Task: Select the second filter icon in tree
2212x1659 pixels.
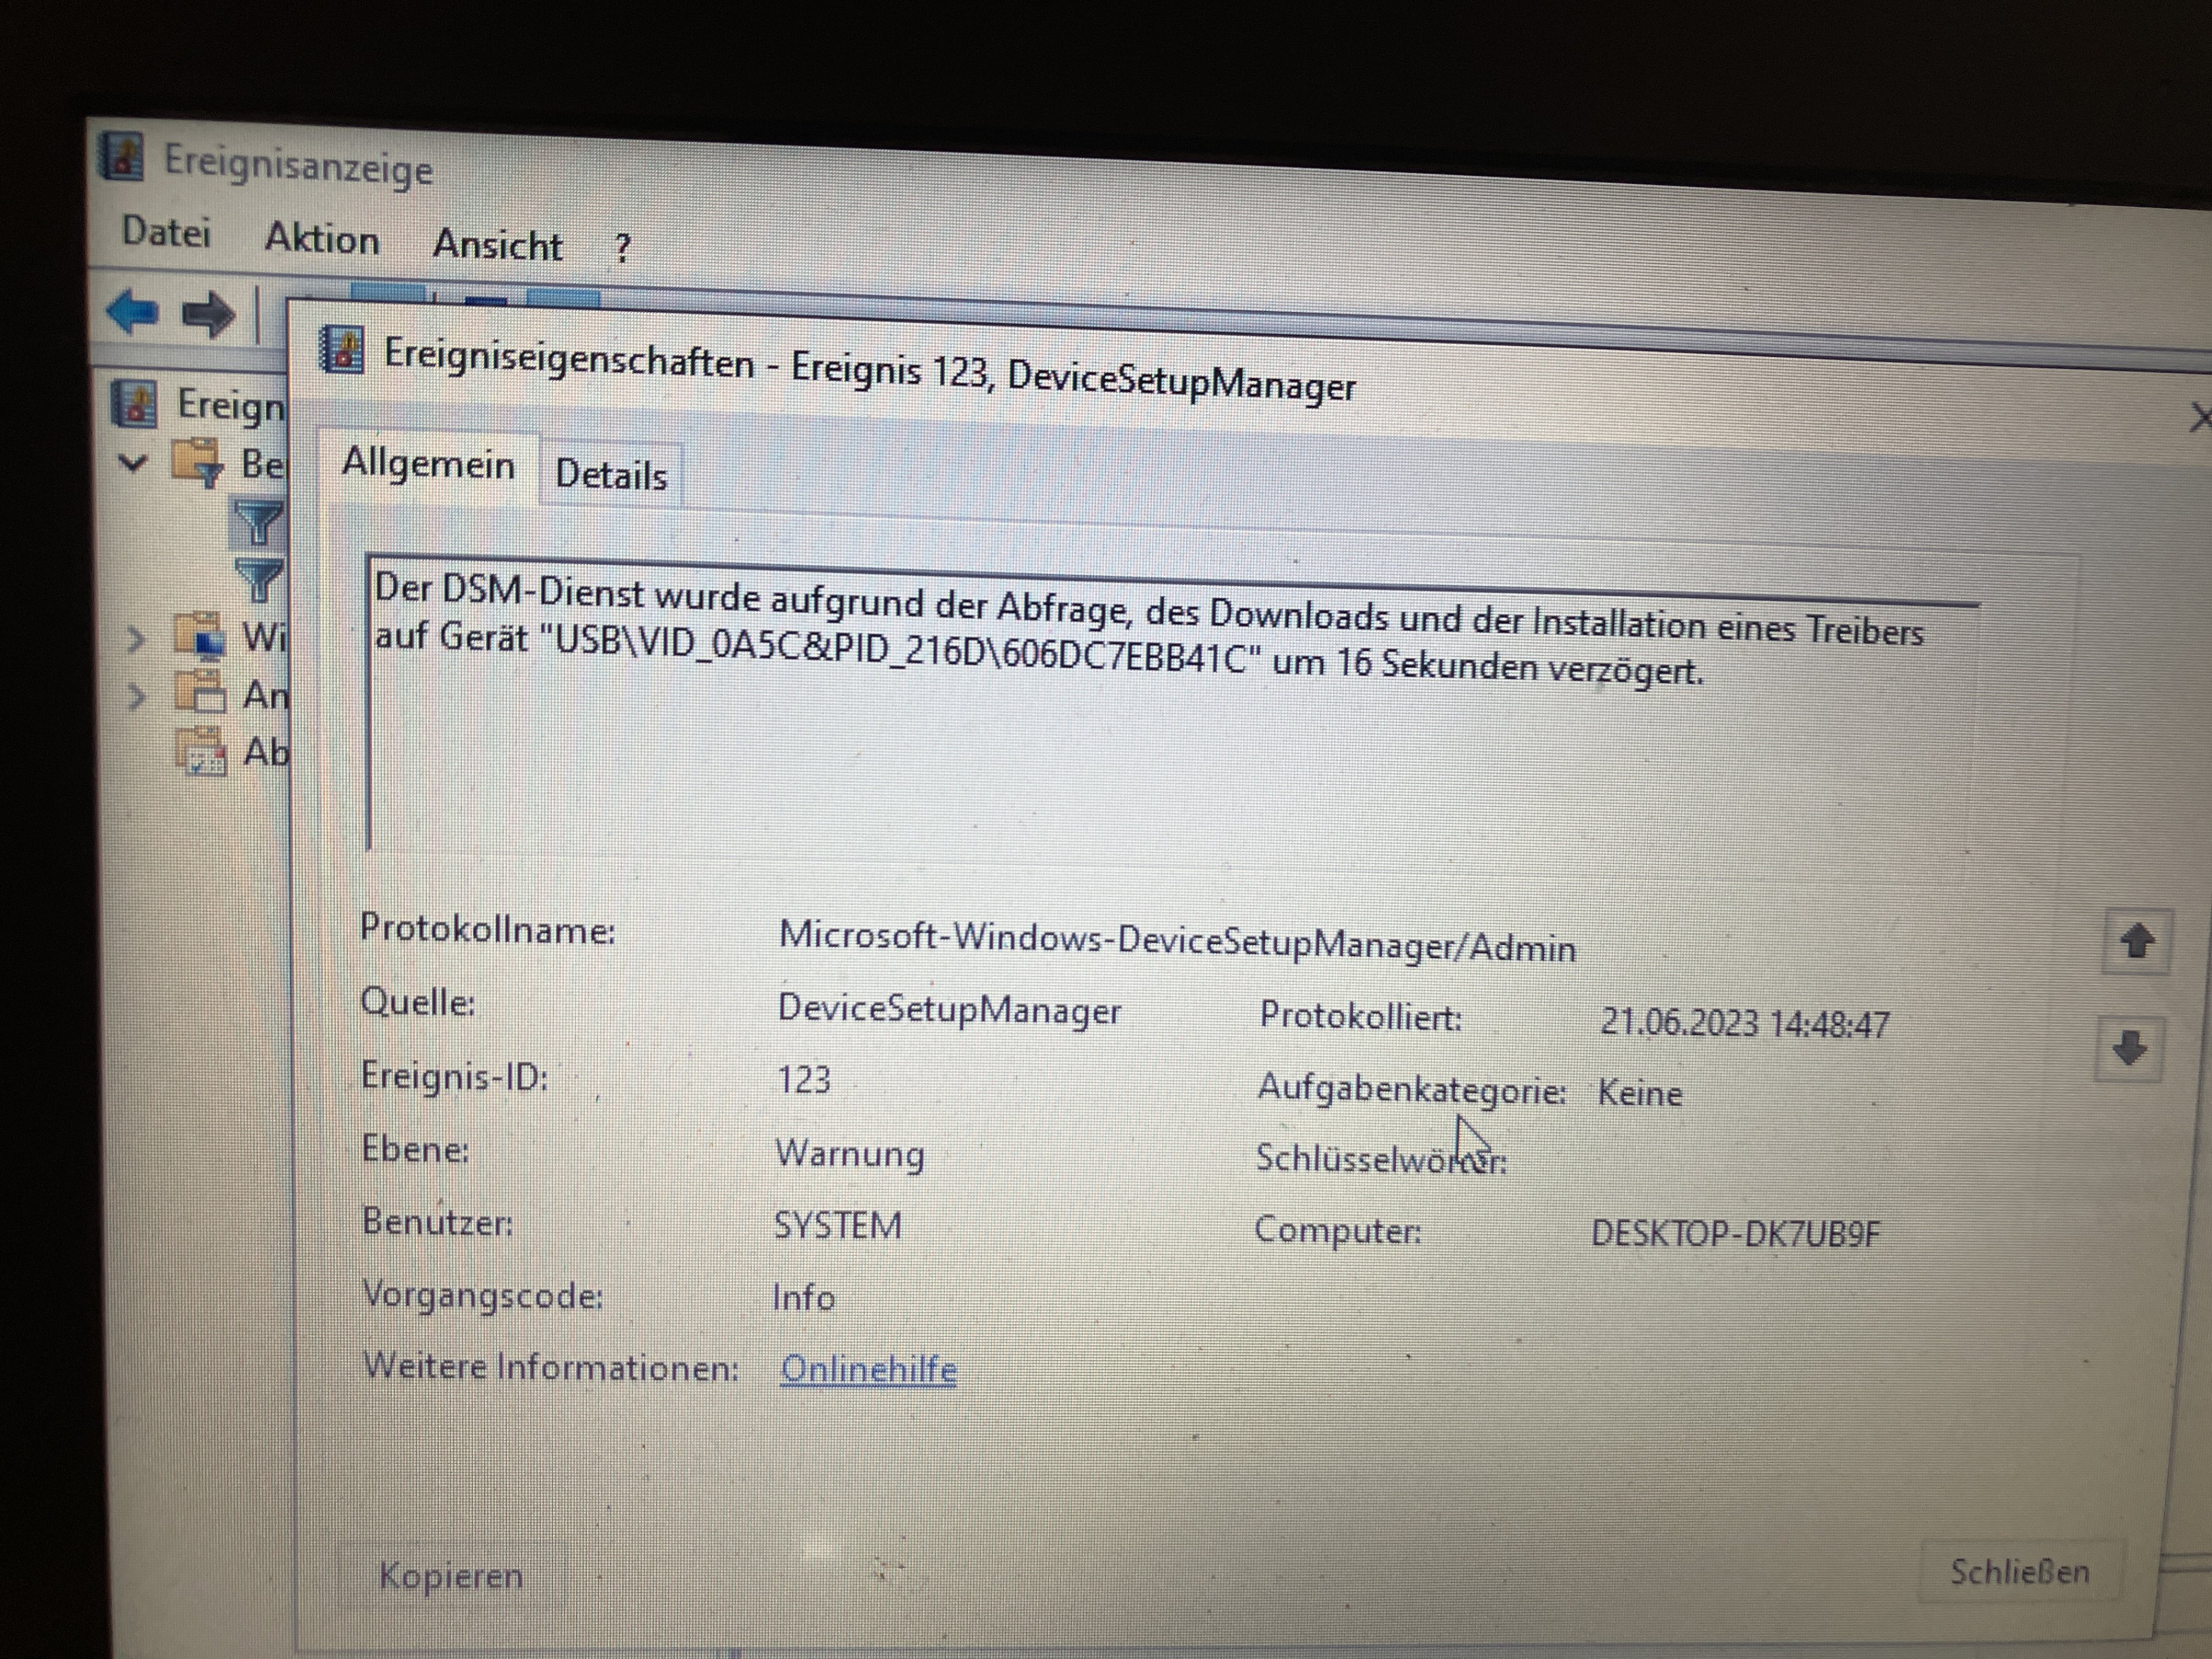Action: point(259,579)
